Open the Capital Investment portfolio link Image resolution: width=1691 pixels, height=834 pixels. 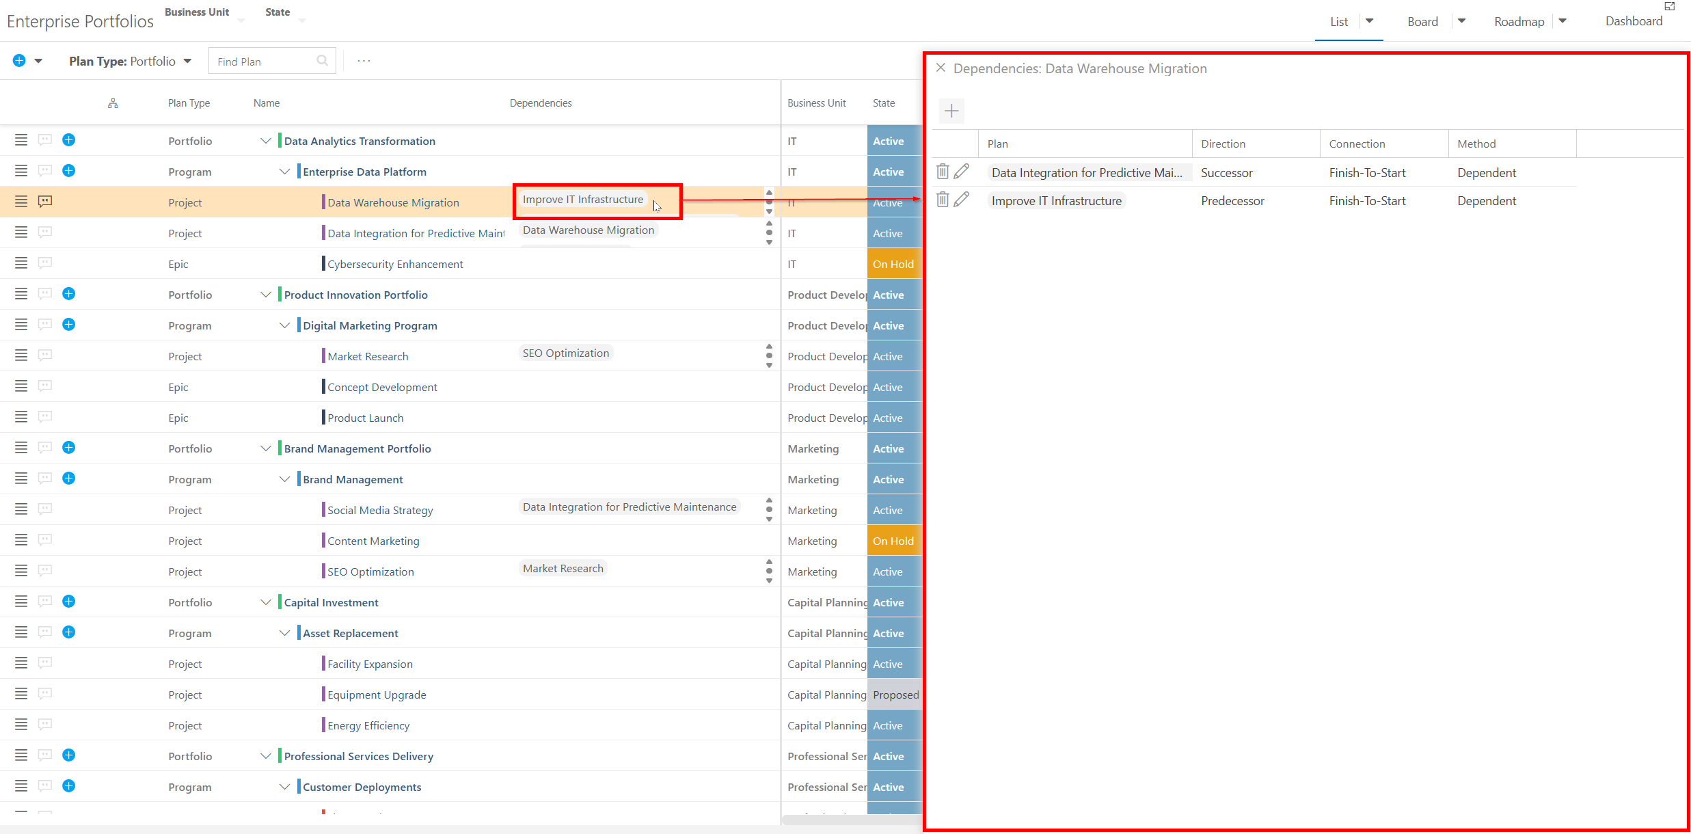coord(331,602)
